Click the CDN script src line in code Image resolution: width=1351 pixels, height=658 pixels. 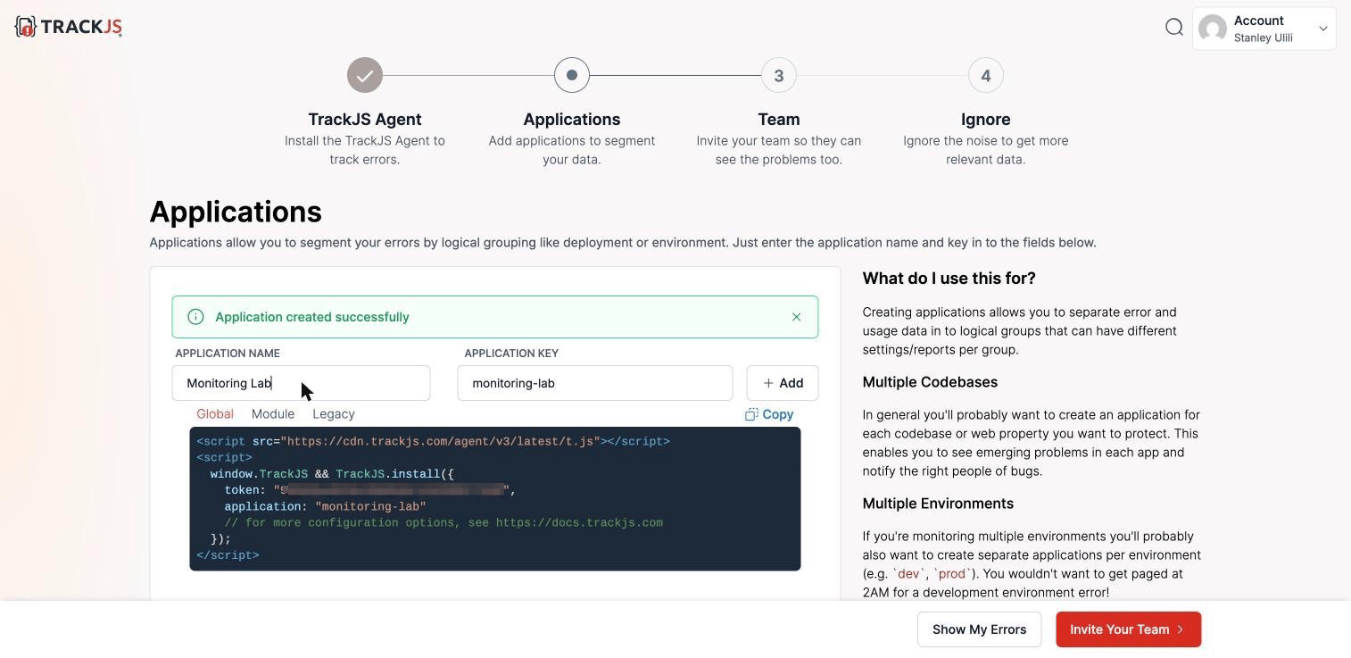tap(434, 442)
